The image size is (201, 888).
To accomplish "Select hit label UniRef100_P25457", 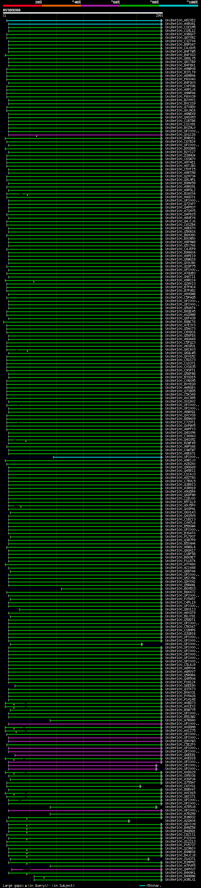I will point(180,599).
